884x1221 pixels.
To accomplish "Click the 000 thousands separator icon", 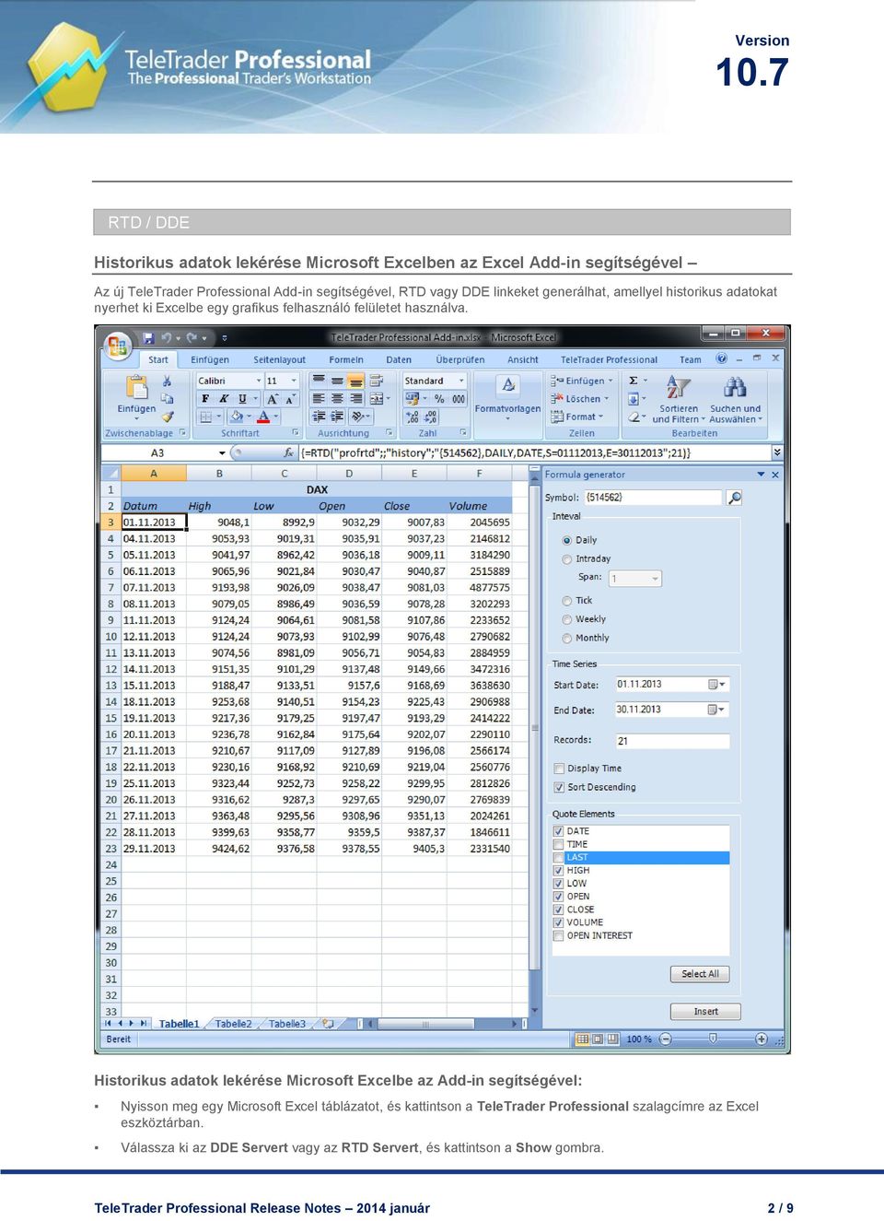I will (x=458, y=399).
